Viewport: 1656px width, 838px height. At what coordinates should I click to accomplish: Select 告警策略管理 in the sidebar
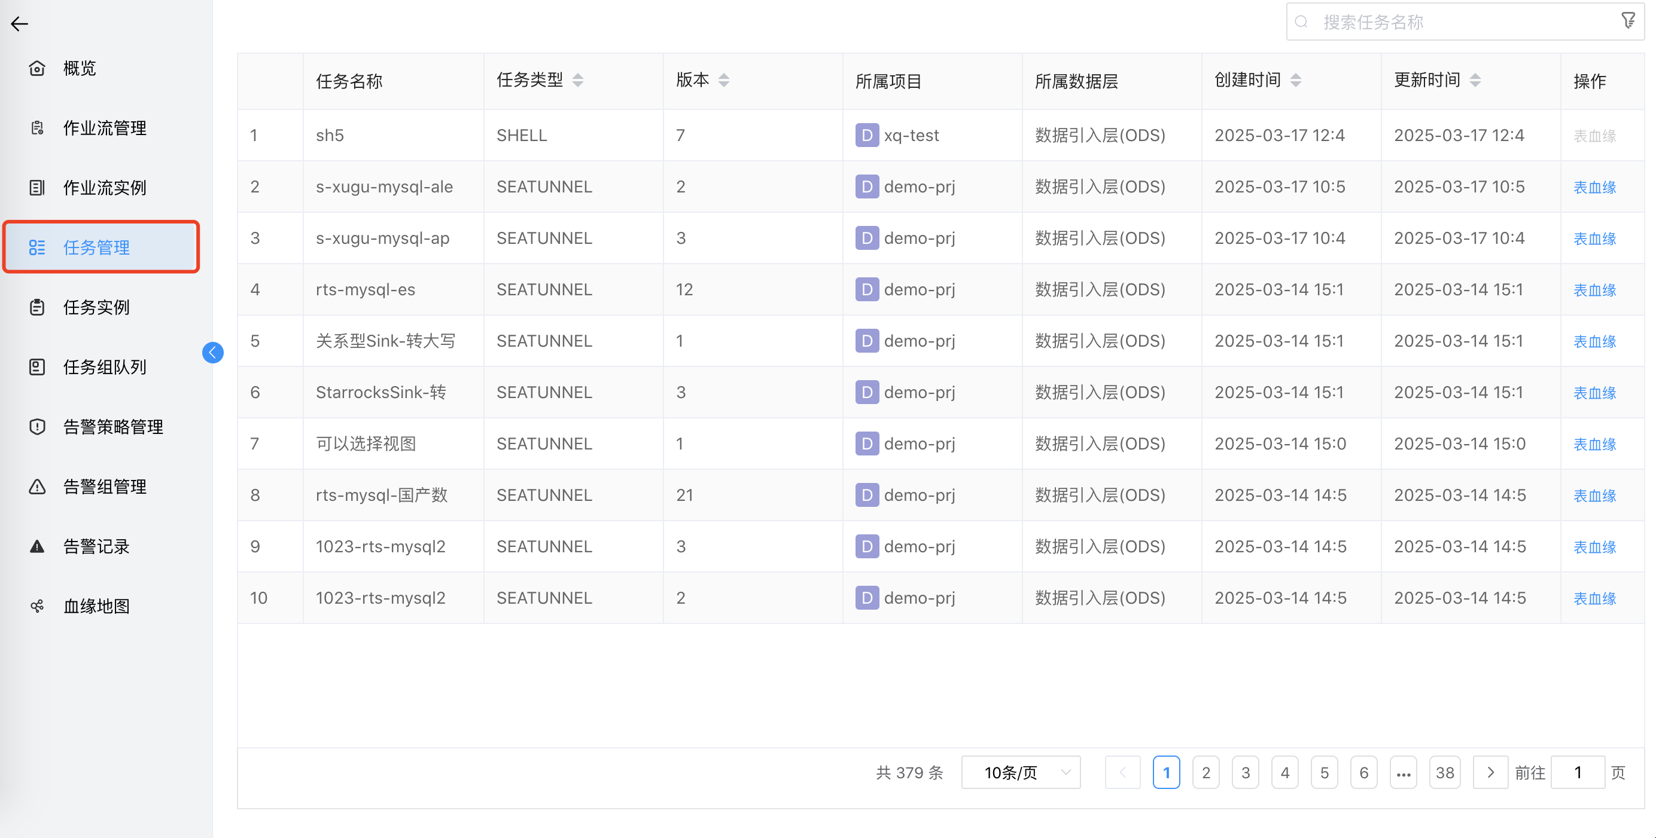112,426
